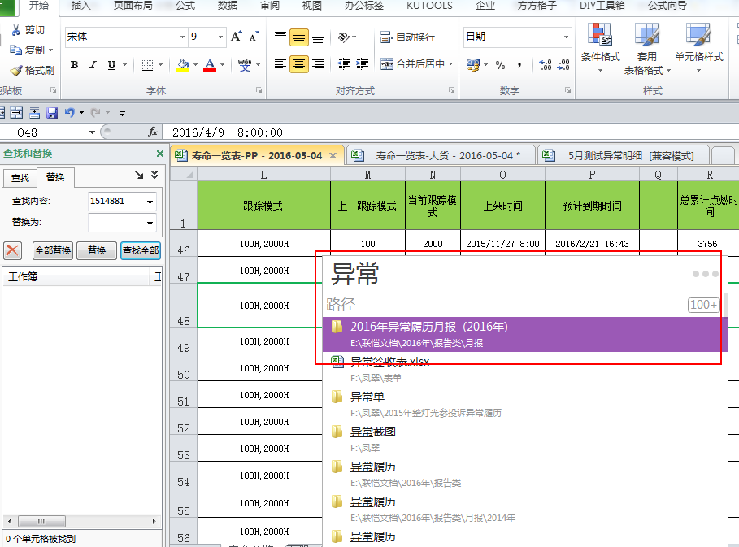Switch to workbook tab 寿命一览表-大货

click(x=441, y=155)
